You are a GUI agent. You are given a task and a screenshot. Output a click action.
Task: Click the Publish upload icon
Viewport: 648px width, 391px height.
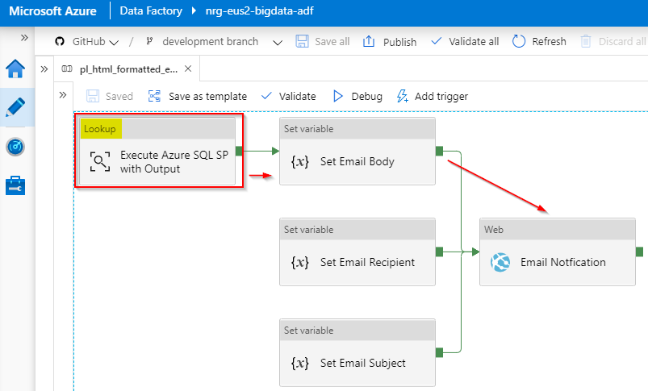click(x=369, y=41)
